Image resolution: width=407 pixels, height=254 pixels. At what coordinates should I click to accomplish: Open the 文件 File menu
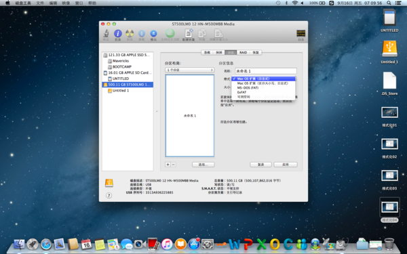[x=40, y=3]
